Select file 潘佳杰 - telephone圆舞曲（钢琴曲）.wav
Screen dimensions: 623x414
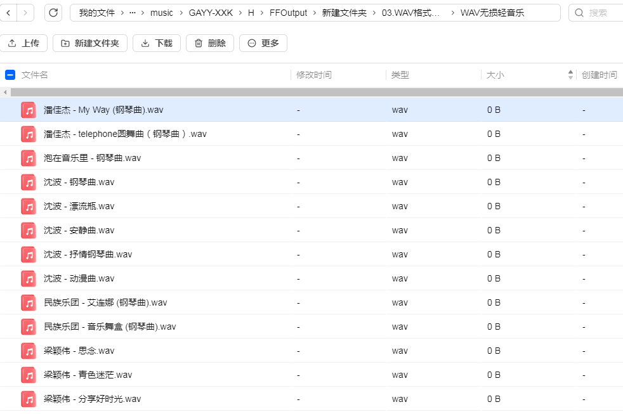311,134
